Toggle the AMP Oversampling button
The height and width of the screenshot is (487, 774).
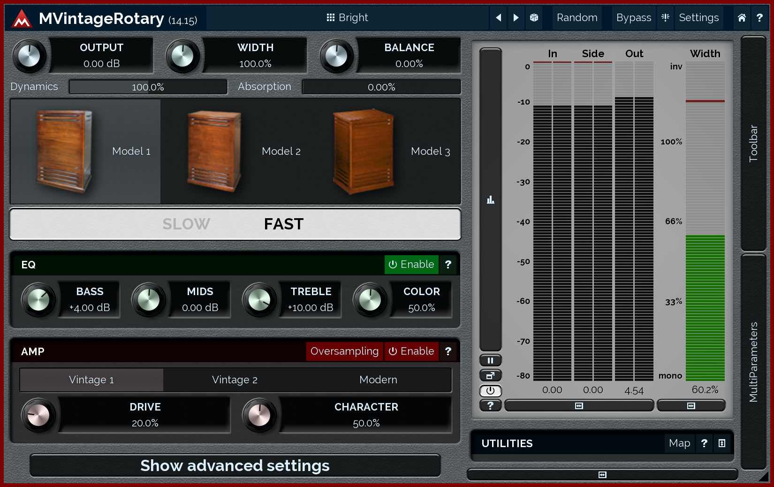pyautogui.click(x=344, y=351)
